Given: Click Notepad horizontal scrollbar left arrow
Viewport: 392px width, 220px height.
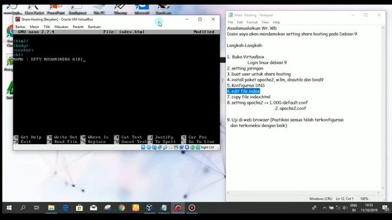Looking at the screenshot, I should tap(228, 193).
